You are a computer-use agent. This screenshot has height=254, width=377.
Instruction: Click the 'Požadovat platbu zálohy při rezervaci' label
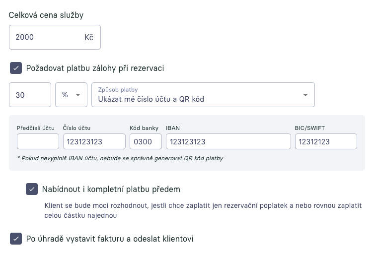tap(95, 68)
